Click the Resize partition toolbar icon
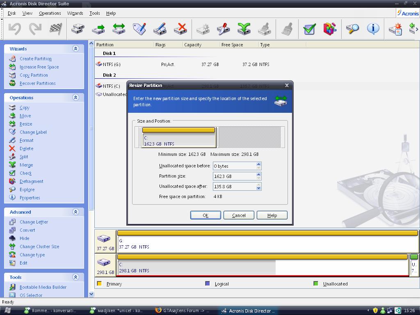Screen dimensions: 420x315 [x=119, y=29]
